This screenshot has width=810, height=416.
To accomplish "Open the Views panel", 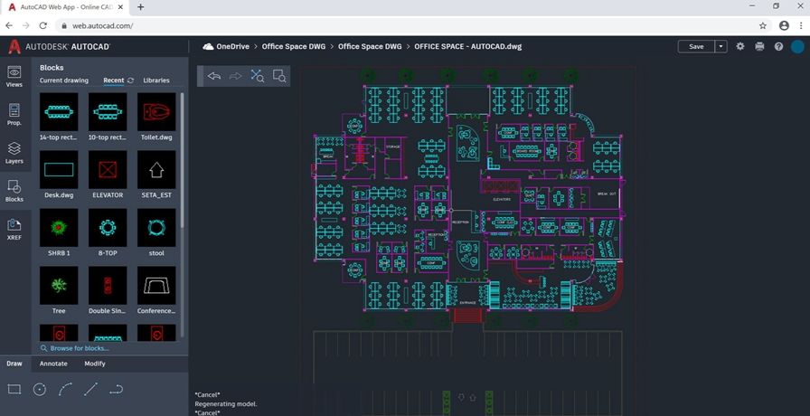I will pyautogui.click(x=14, y=77).
